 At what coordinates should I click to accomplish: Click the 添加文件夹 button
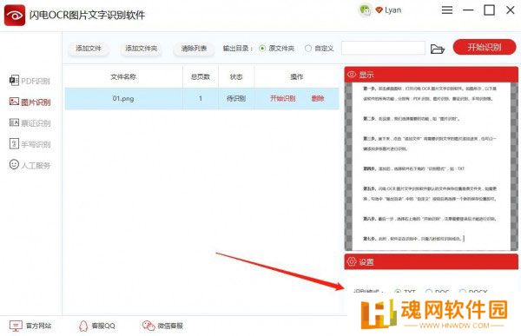(x=142, y=49)
